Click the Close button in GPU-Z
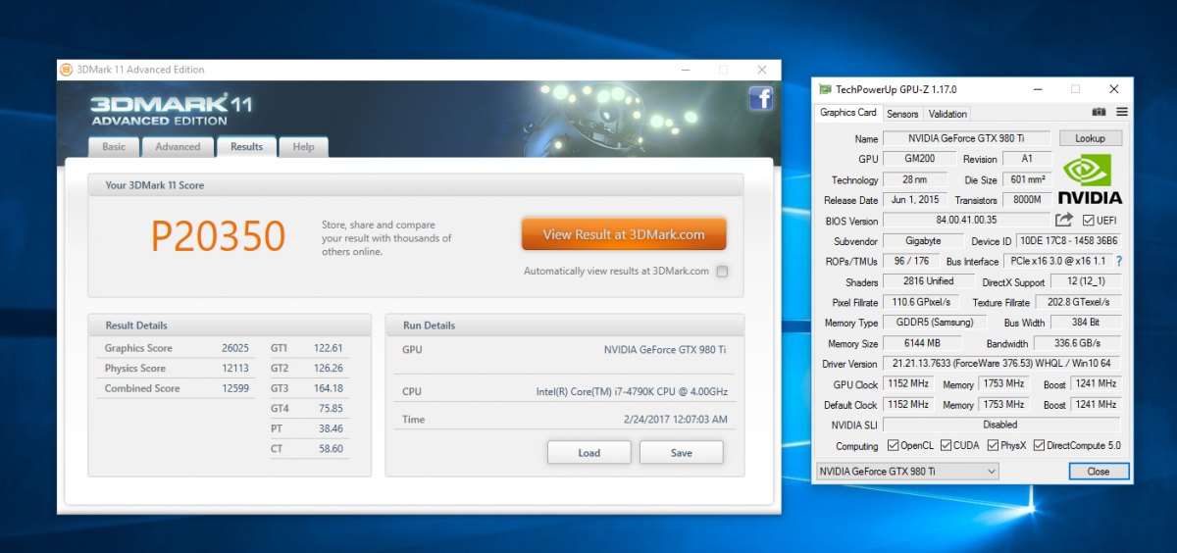Screen dimensions: 1177x553 [x=1099, y=472]
